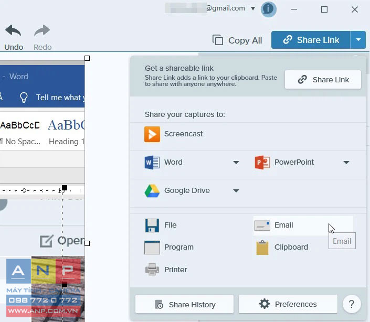Screen dimensions: 370x322
Task: Click the gmail.com account text
Action: (x=225, y=8)
